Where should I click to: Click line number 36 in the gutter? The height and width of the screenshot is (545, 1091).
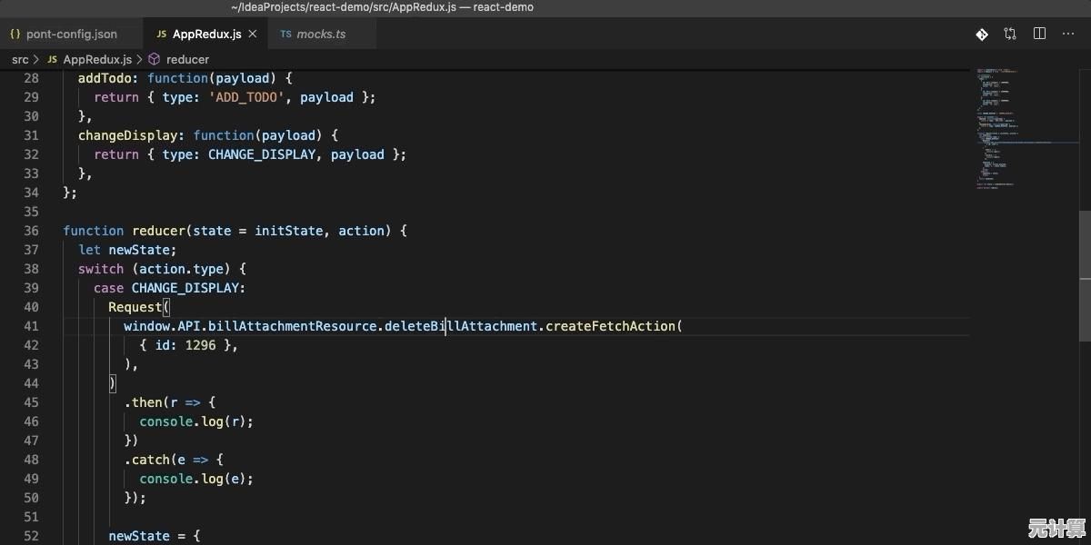tap(31, 231)
